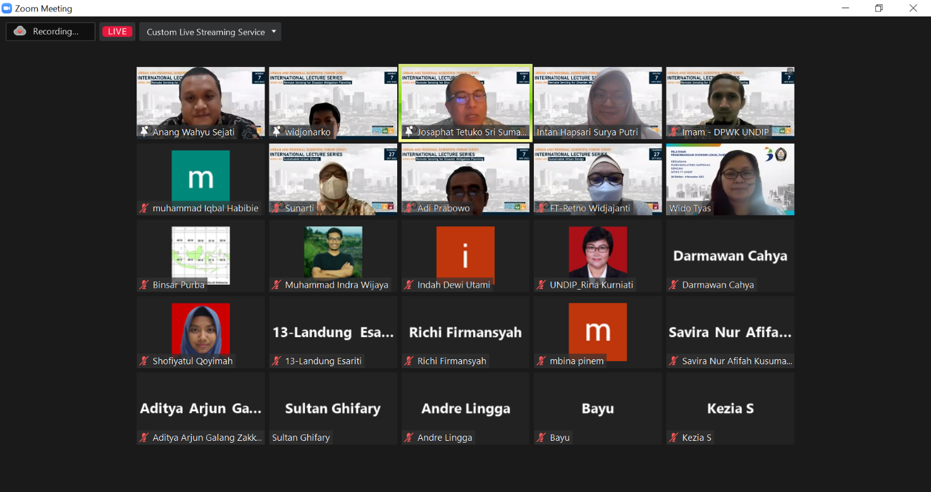The width and height of the screenshot is (931, 492).
Task: Click the Recording... status button
Action: point(51,32)
